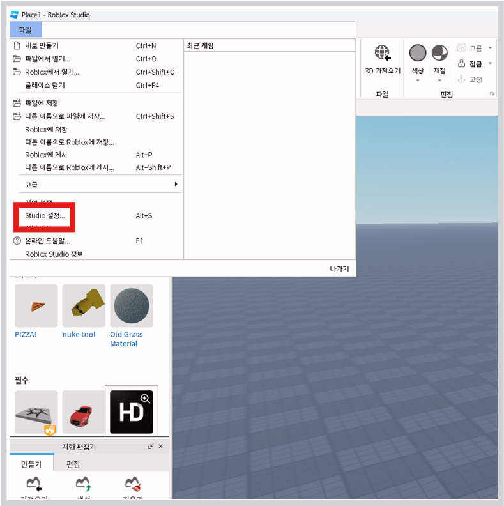The height and width of the screenshot is (506, 504).
Task: Click the 재질 material icon
Action: click(x=439, y=53)
